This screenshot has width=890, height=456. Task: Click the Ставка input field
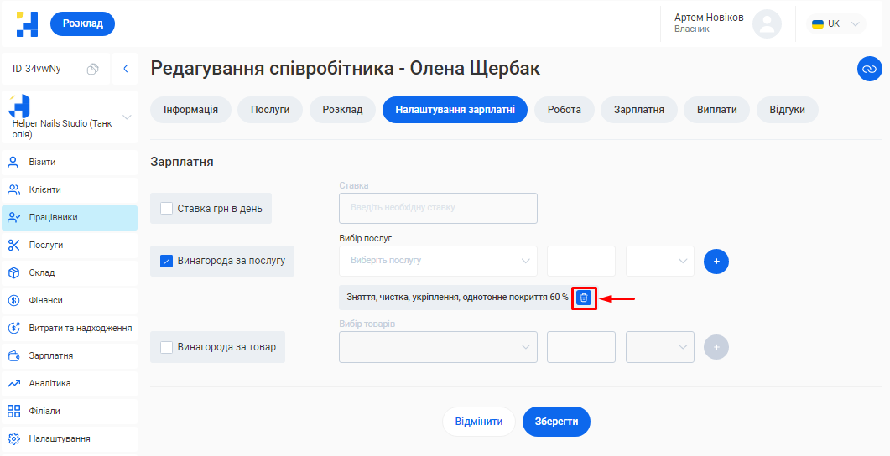pos(438,208)
